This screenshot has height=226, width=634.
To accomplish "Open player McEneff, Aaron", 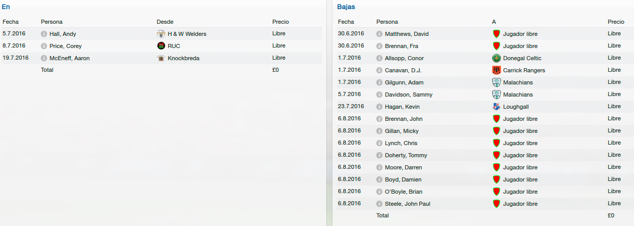I will [70, 58].
